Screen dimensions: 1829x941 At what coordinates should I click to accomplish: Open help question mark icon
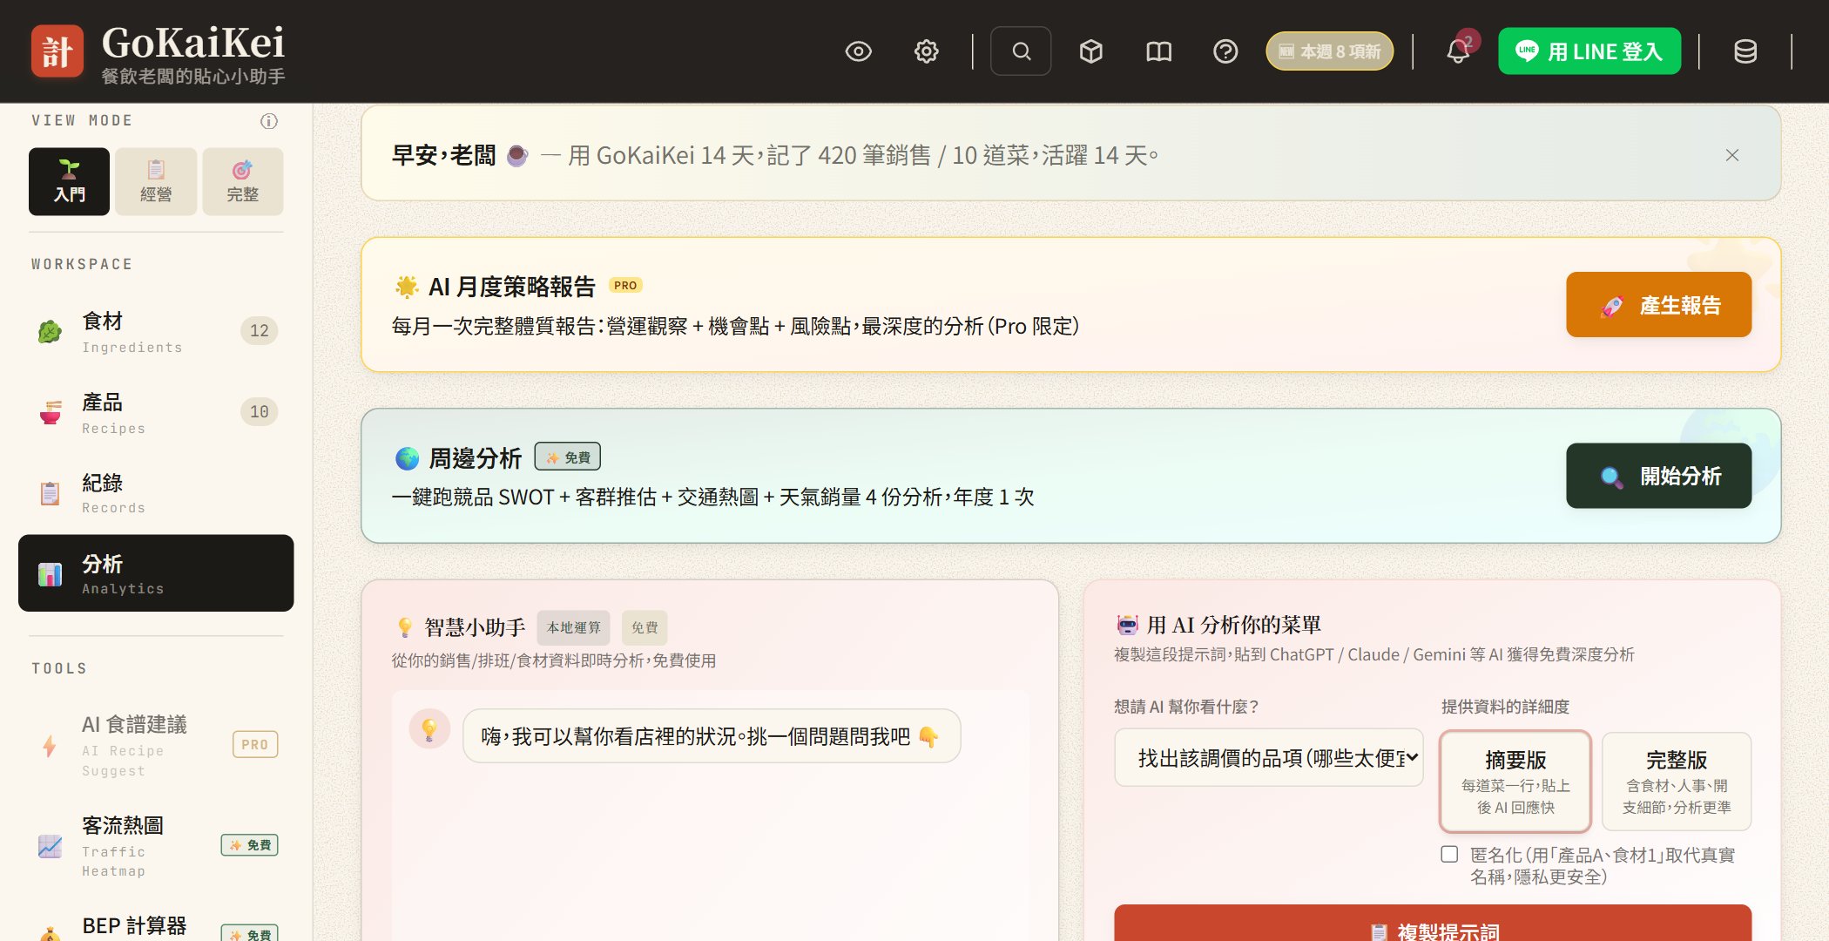1225,51
